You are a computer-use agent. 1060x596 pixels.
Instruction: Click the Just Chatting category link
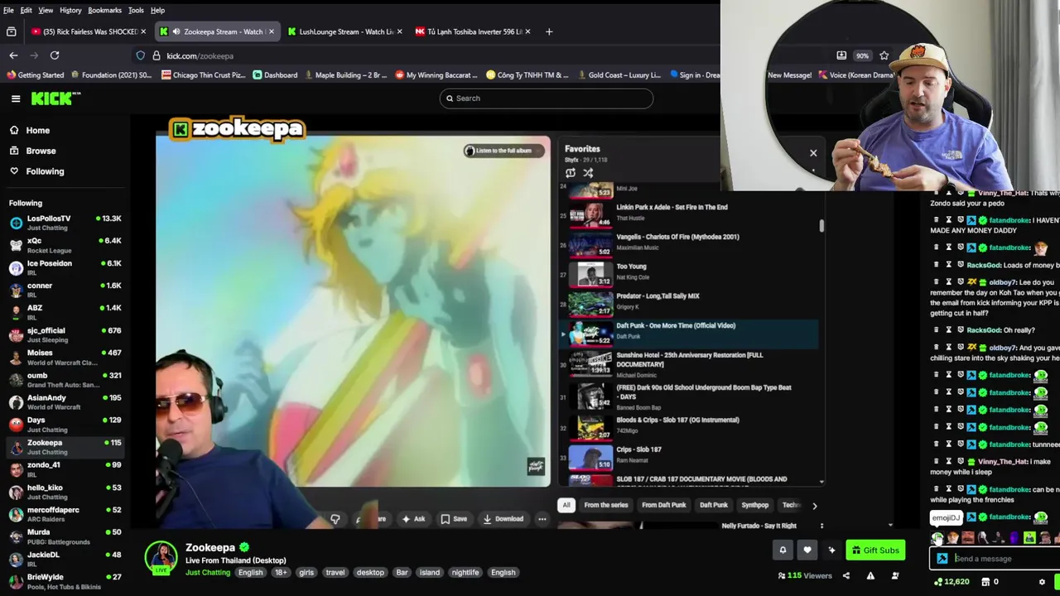208,573
